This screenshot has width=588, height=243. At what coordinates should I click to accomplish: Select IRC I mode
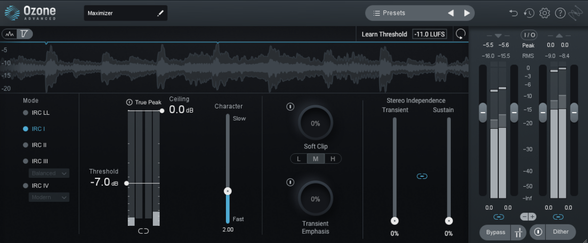(x=34, y=129)
